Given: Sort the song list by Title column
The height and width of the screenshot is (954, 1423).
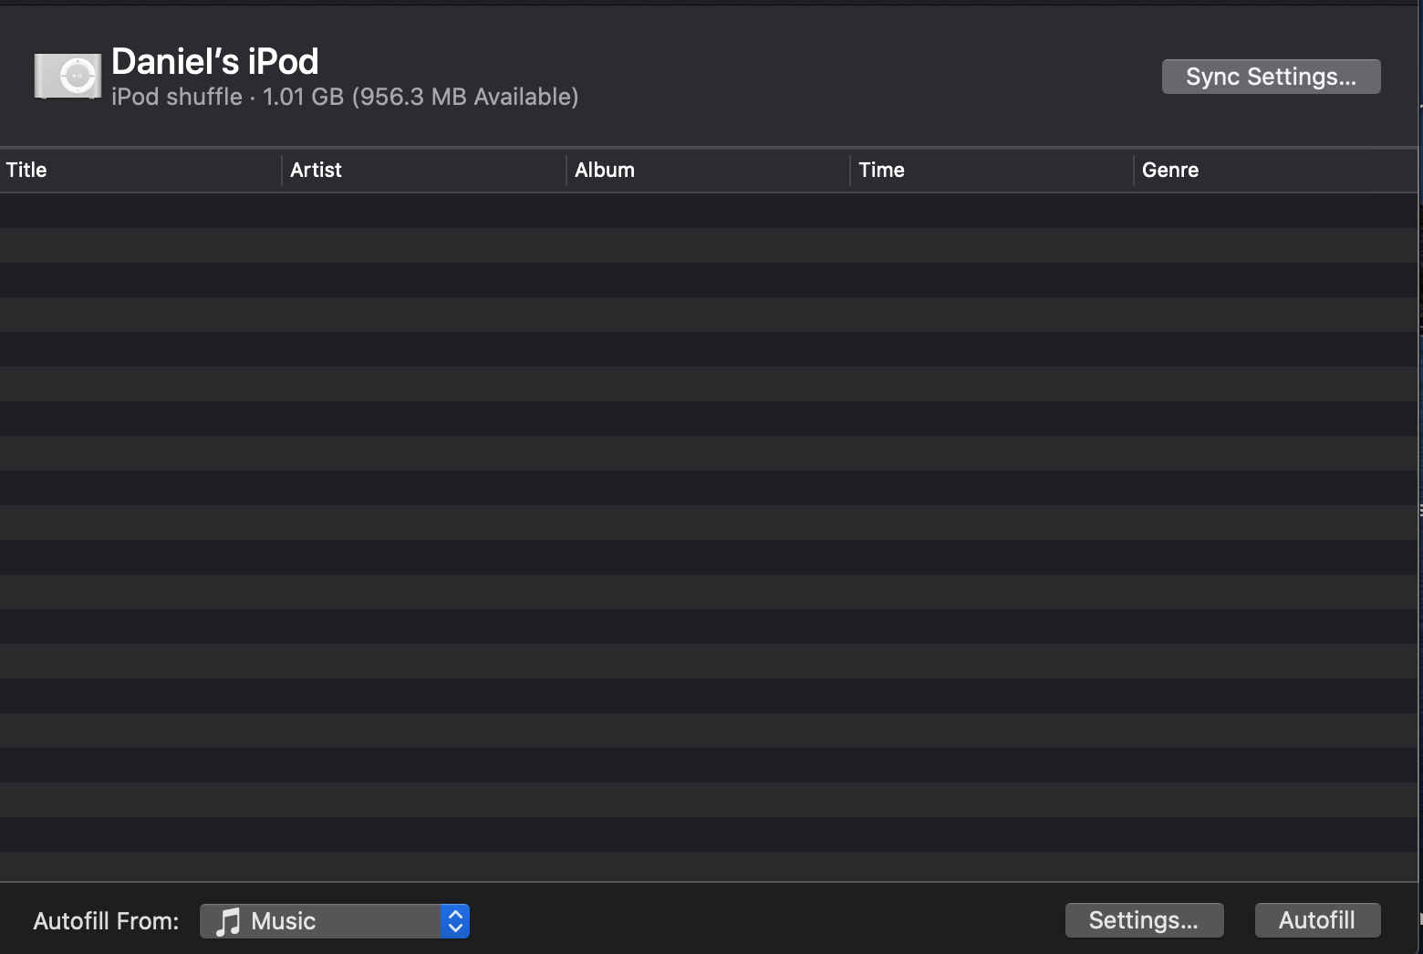Looking at the screenshot, I should click(140, 170).
